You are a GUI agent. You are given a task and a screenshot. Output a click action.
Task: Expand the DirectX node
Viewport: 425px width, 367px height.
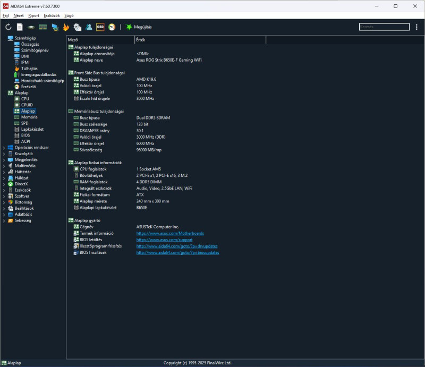point(4,184)
